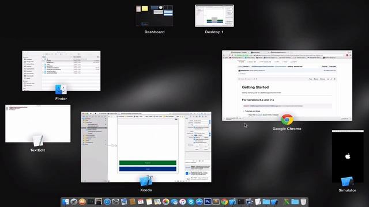Viewport: 369px width, 207px height.
Task: Click the blue Login button in Xcode canvas
Action: tap(148, 168)
